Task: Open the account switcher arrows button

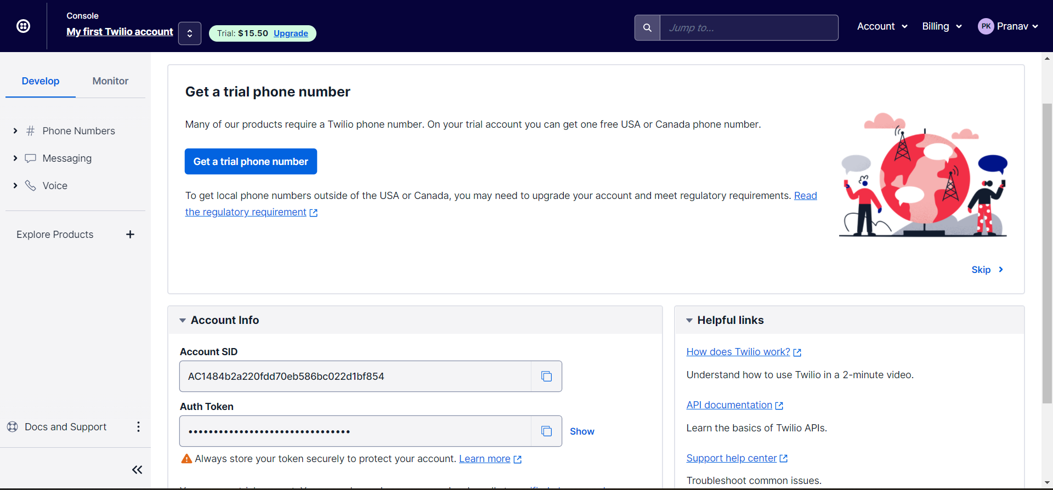Action: (190, 33)
